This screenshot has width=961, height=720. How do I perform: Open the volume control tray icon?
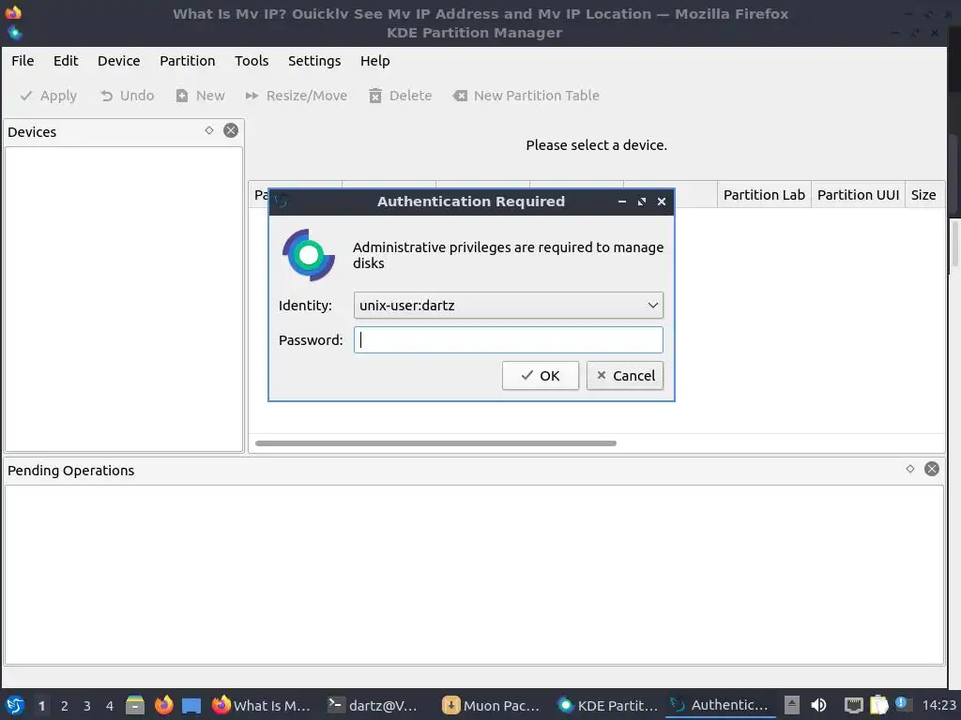[x=818, y=705]
